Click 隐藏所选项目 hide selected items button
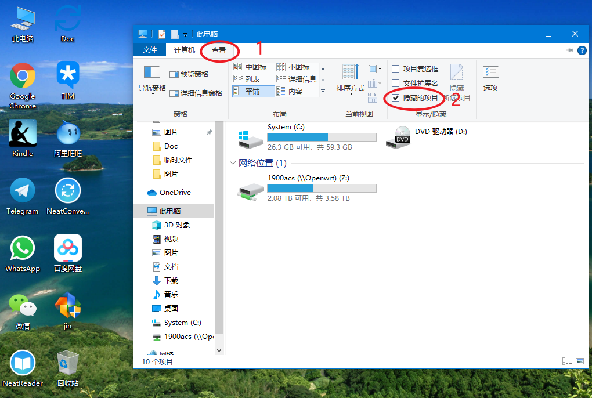Screen dimensions: 592x398 pos(456,82)
